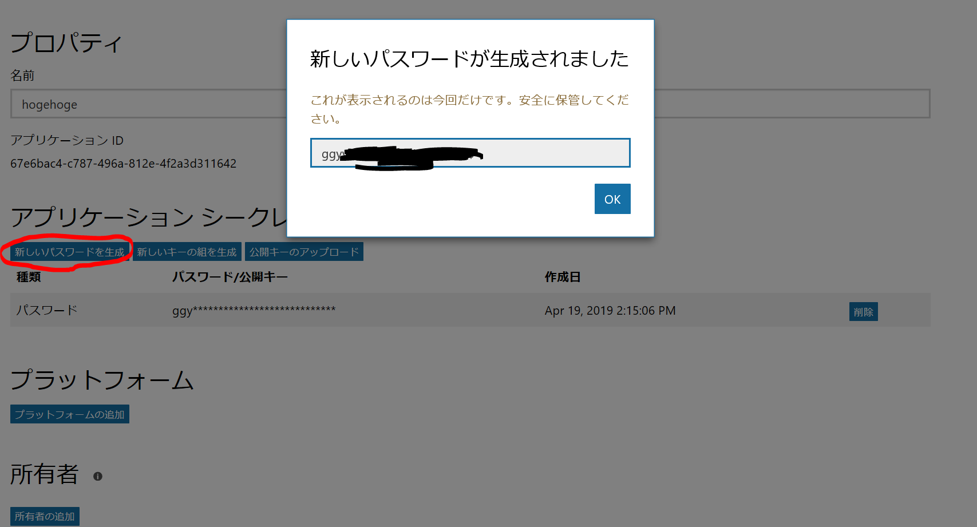This screenshot has height=527, width=977.
Task: Select the generated password text field
Action: click(x=469, y=153)
